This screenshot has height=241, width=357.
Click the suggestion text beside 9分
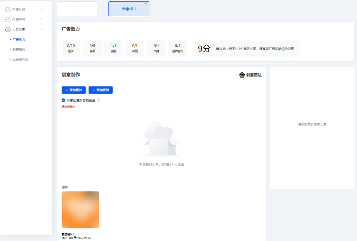255,49
